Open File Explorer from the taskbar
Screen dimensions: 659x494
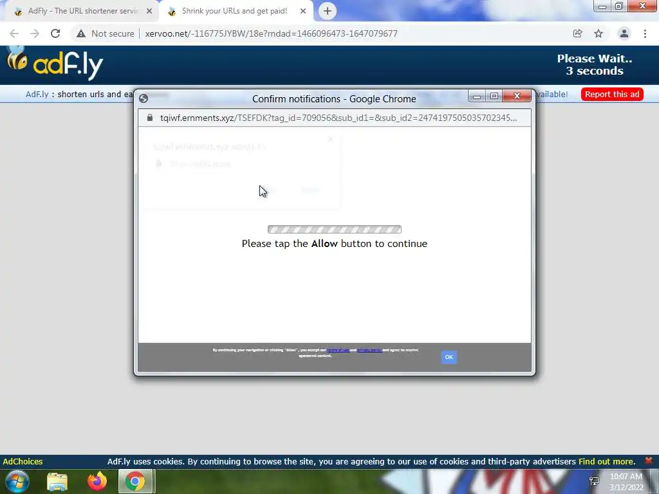[57, 481]
